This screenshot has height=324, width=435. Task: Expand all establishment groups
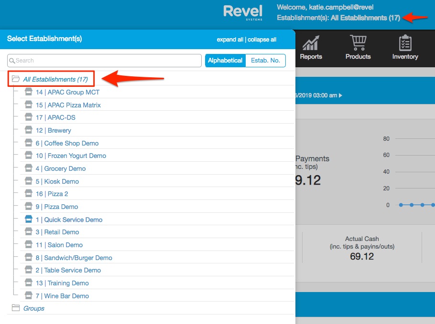[230, 40]
